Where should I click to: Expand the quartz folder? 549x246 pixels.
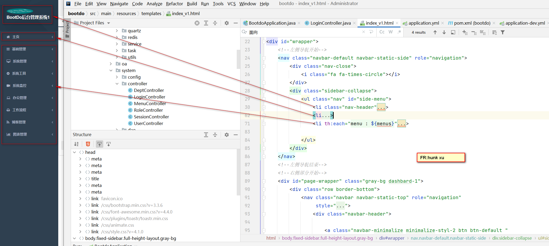[x=117, y=31]
